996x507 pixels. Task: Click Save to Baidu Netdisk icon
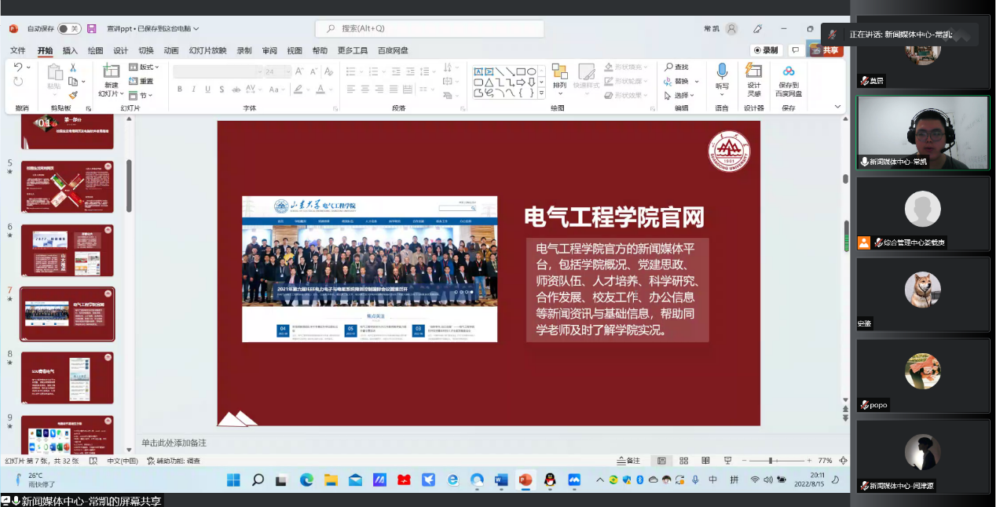pos(789,77)
